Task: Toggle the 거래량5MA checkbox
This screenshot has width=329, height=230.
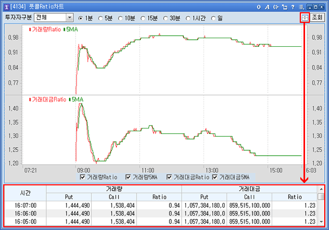Action: (x=128, y=177)
